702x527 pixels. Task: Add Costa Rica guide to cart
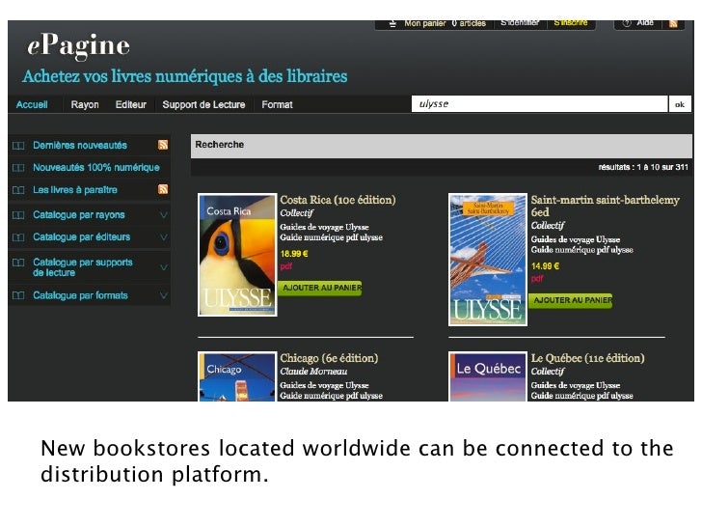pos(320,288)
